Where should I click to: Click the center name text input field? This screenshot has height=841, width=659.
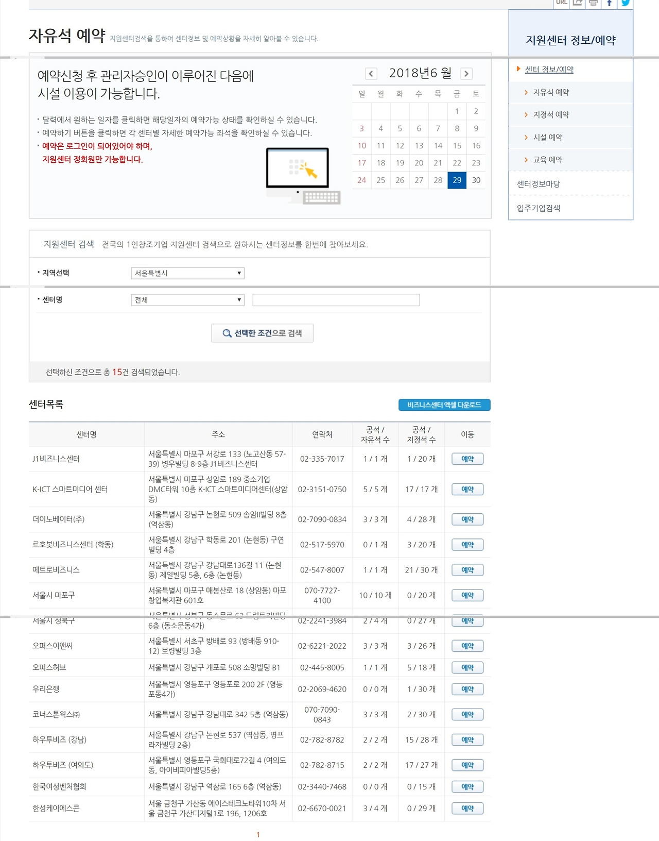pyautogui.click(x=336, y=300)
